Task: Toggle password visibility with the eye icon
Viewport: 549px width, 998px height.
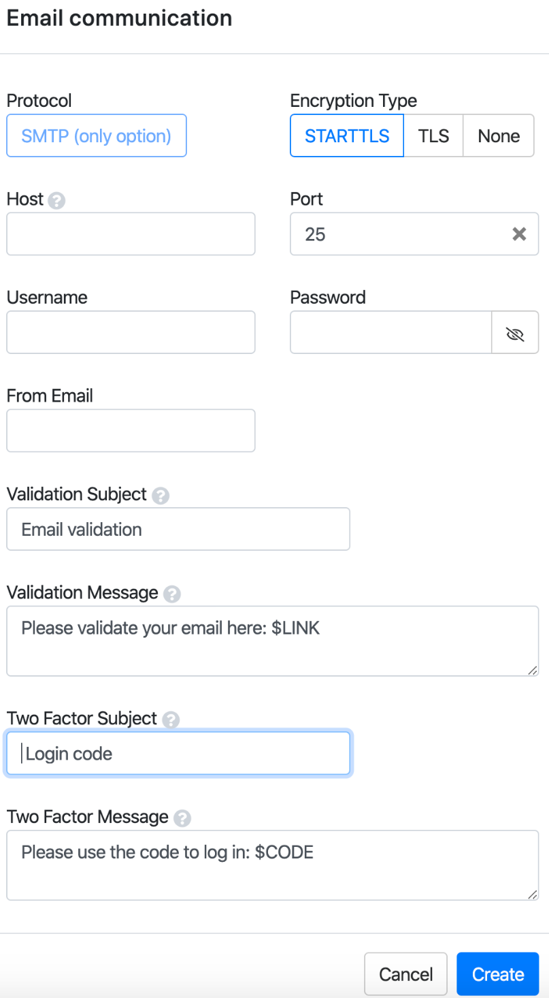Action: coord(515,333)
